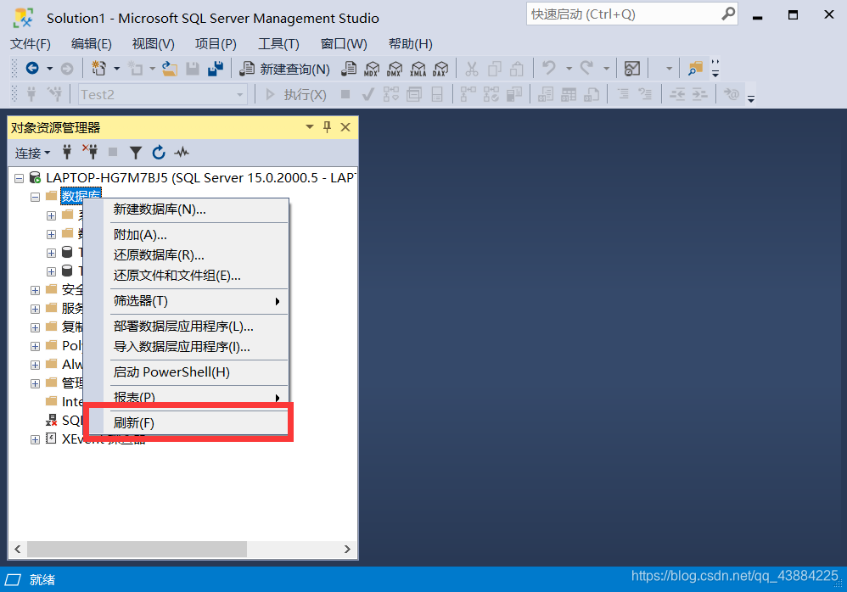
Task: Collapse the LAPTOP-HG7M7BJ5 server node
Action: [19, 177]
